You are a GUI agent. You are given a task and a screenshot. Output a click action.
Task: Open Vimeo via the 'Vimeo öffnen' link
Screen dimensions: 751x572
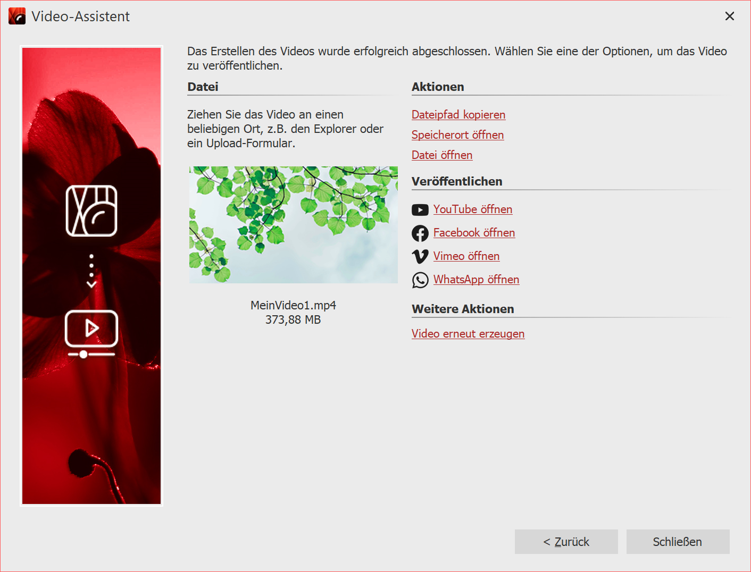click(x=466, y=256)
